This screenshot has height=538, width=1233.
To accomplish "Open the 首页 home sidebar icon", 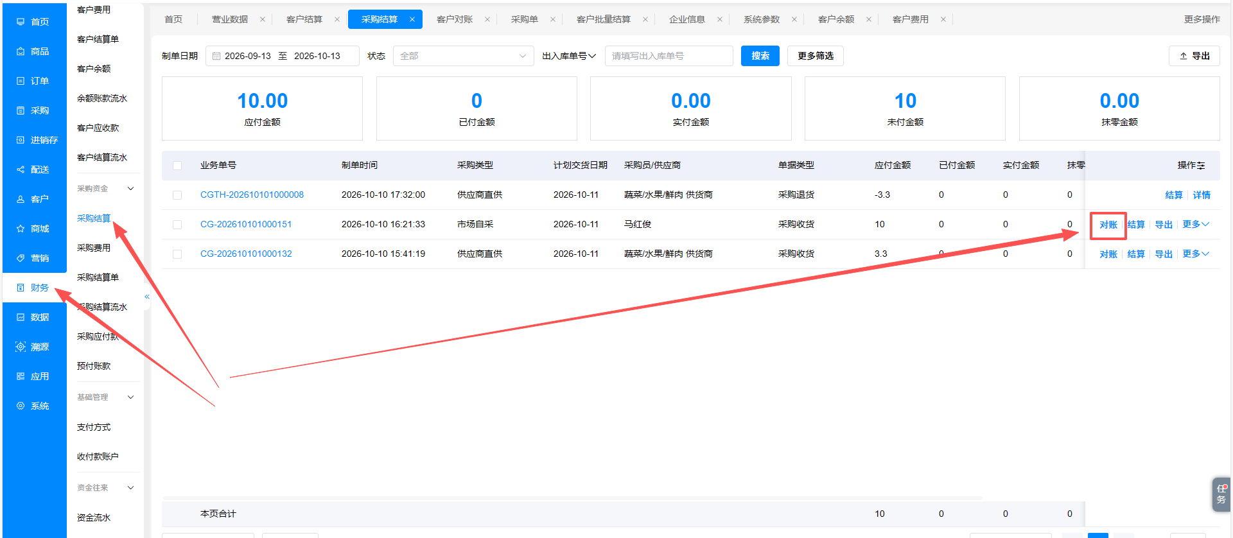I will pos(21,22).
